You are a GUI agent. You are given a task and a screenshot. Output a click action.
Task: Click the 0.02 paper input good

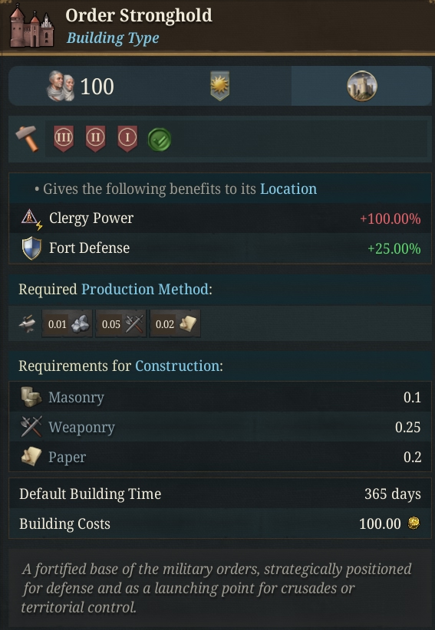point(175,323)
